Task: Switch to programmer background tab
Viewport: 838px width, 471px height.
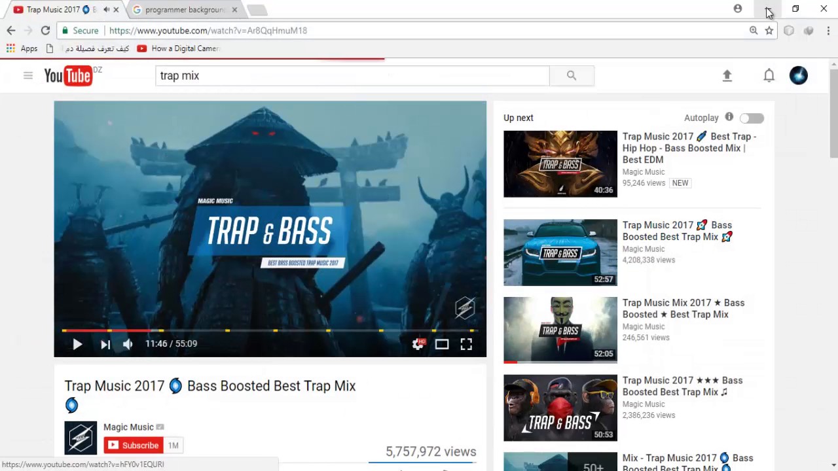Action: coord(184,10)
